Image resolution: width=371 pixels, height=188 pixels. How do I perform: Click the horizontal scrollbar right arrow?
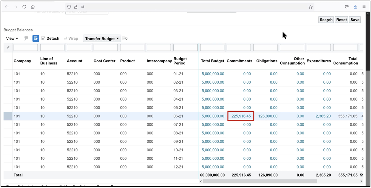click(361, 181)
